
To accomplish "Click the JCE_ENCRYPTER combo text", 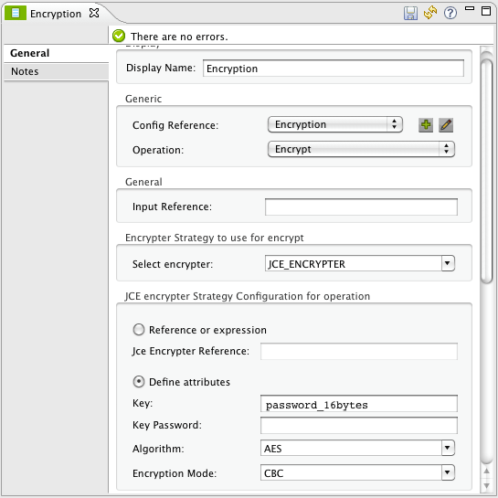I will pyautogui.click(x=306, y=264).
